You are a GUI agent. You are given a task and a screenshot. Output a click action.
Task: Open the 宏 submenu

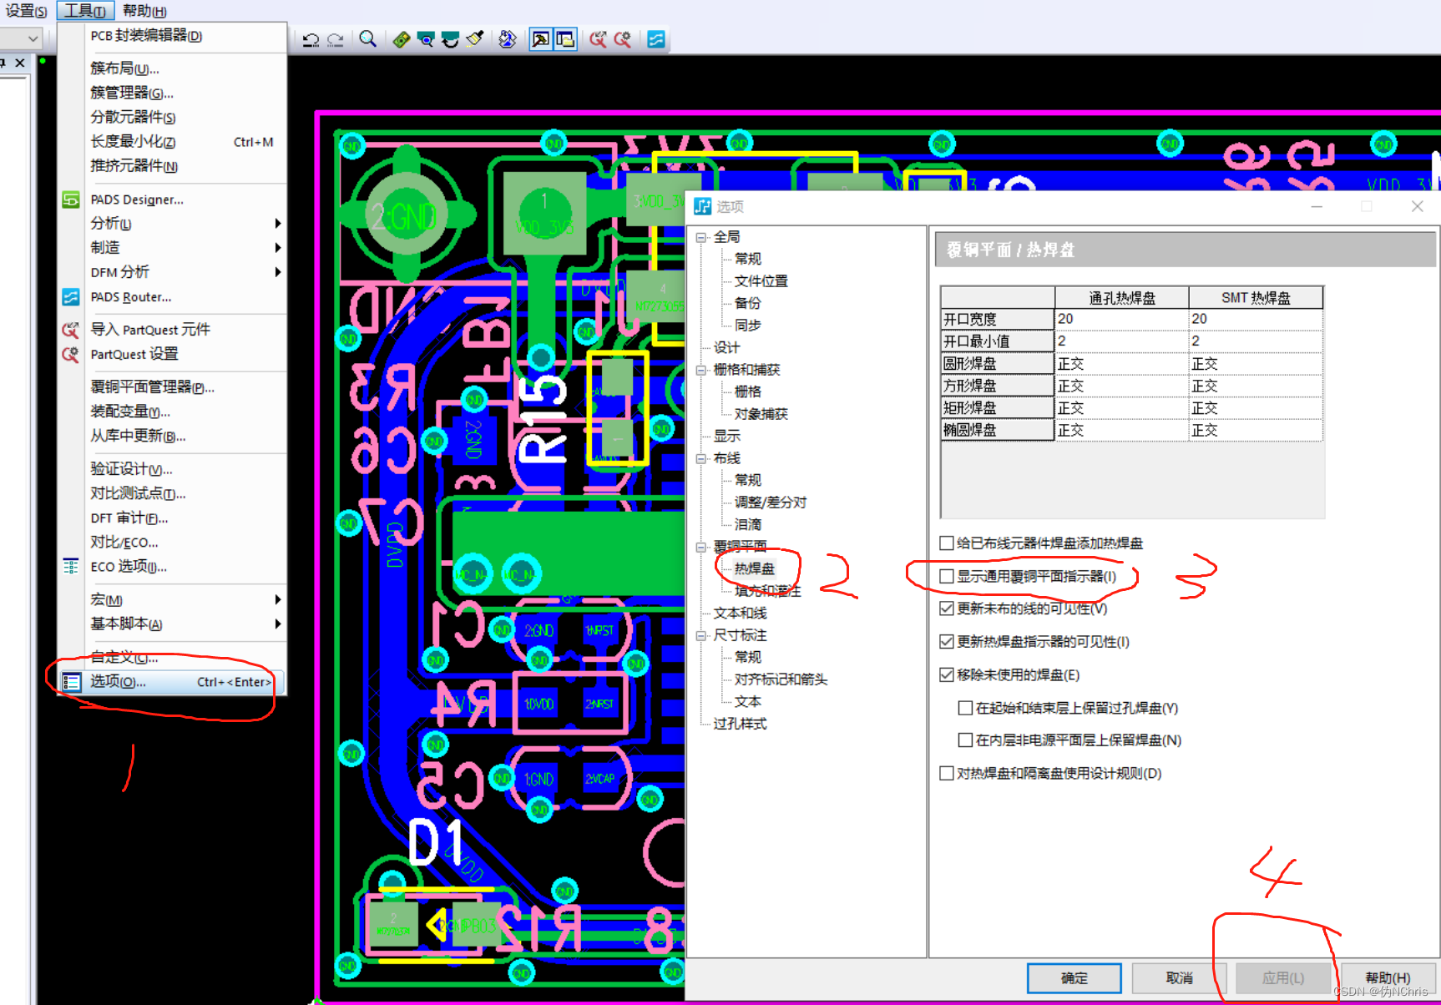coord(172,599)
